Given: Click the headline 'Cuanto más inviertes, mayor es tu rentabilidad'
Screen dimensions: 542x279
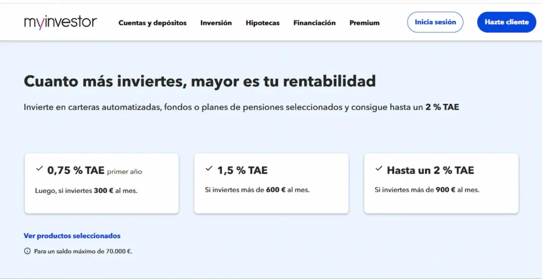Looking at the screenshot, I should (200, 82).
